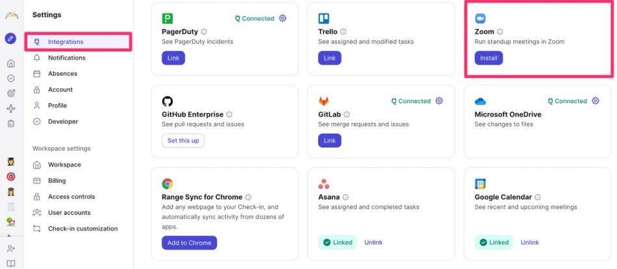
Task: Click the info icon beside Trello
Action: tap(344, 32)
